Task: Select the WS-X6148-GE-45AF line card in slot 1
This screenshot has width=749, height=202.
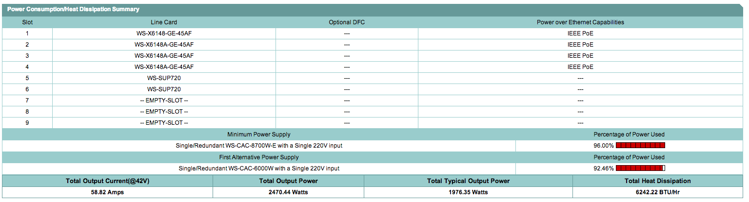Action: (x=164, y=34)
